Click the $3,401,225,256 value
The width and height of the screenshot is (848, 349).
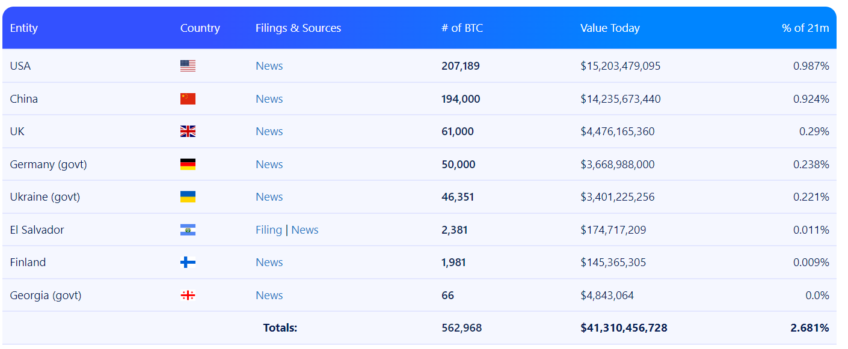(618, 197)
